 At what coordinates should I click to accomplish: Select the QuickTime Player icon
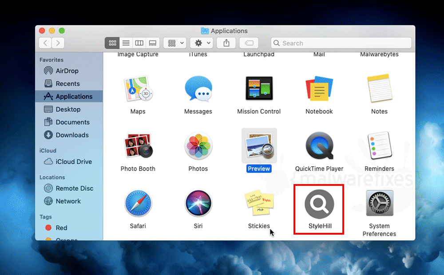[319, 145]
